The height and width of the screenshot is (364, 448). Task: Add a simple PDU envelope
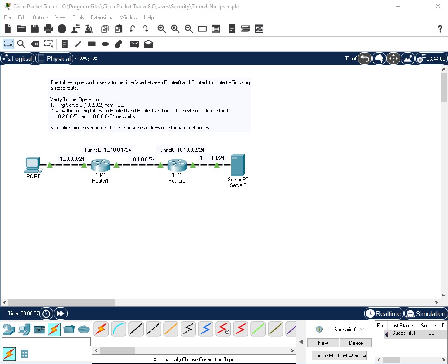134,44
